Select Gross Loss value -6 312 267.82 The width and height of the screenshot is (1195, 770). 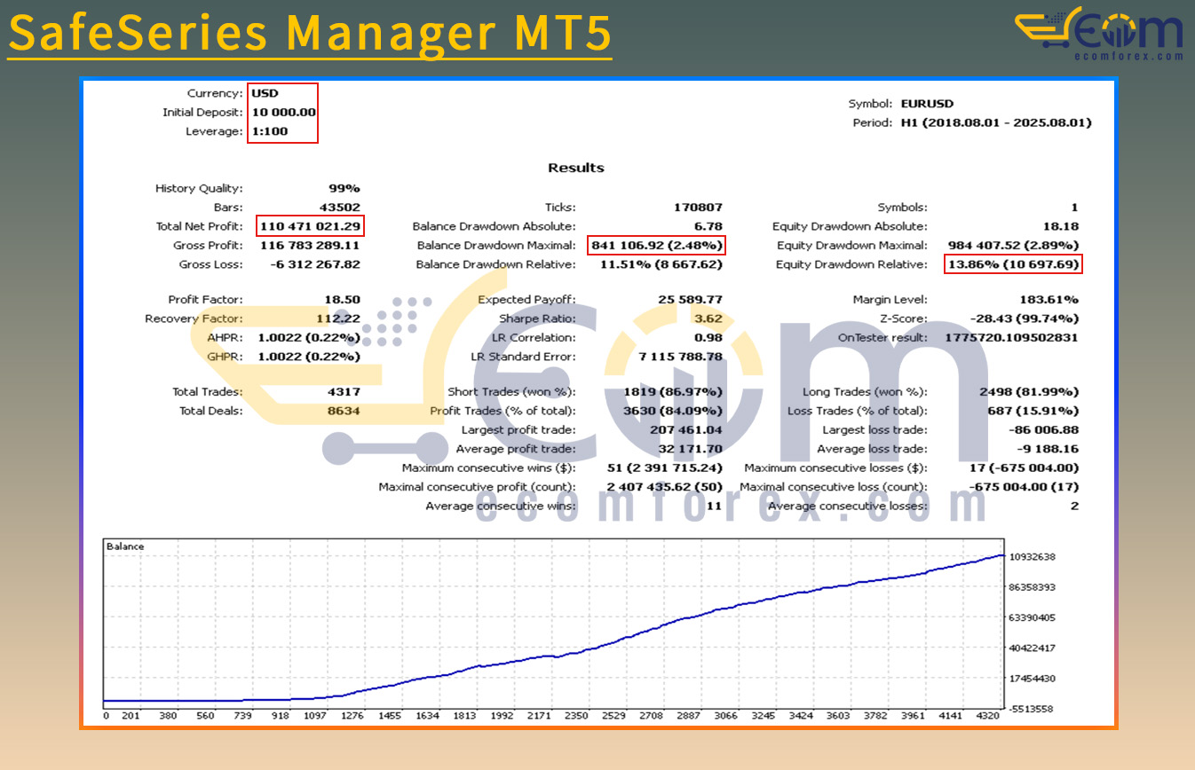coord(314,264)
